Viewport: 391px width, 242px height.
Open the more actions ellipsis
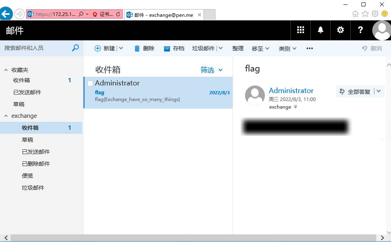tap(310, 48)
